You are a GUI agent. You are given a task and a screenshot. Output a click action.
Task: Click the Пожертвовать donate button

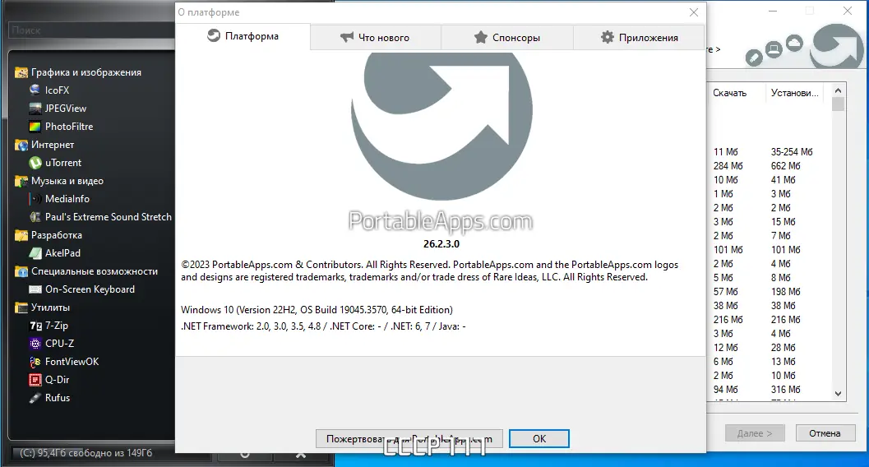[x=409, y=439]
